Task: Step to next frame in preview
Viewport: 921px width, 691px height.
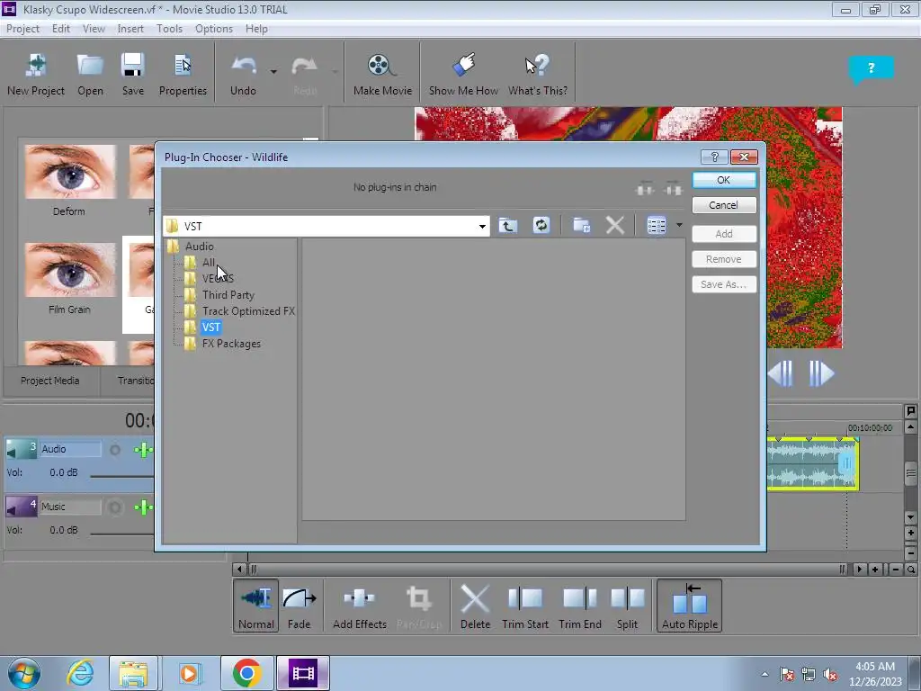Action: [820, 373]
